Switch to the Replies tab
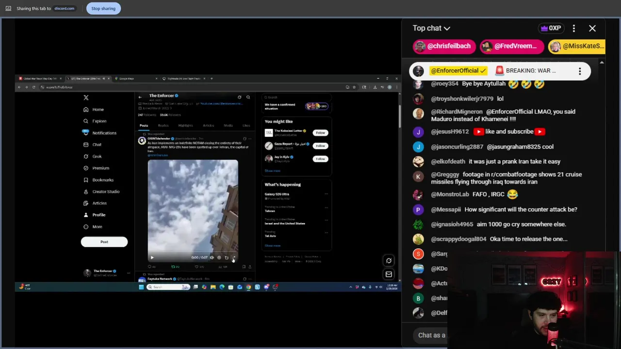Viewport: 621px width, 349px height. click(163, 126)
